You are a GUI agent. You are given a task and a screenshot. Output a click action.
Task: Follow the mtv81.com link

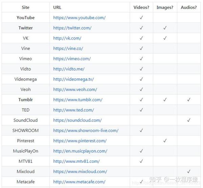[76, 161]
